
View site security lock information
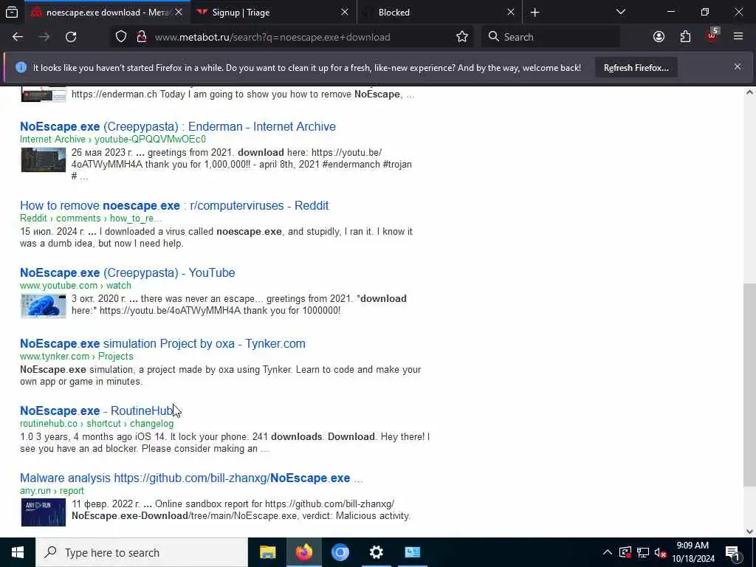pyautogui.click(x=141, y=37)
